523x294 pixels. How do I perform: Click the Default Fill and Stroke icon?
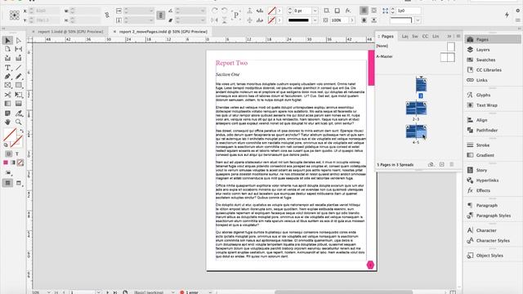coord(6,145)
